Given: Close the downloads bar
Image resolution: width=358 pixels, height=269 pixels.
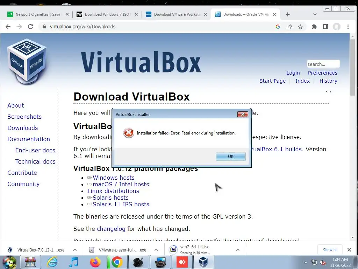Looking at the screenshot, I should tap(349, 250).
